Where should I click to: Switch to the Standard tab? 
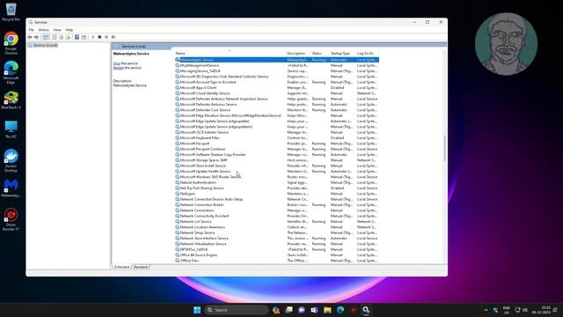coord(141,267)
